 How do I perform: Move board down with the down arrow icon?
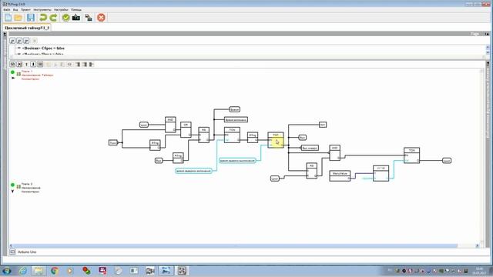tap(33, 65)
